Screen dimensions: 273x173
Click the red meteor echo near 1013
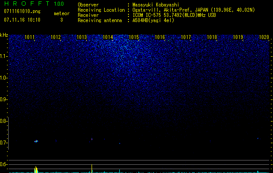click(x=92, y=139)
